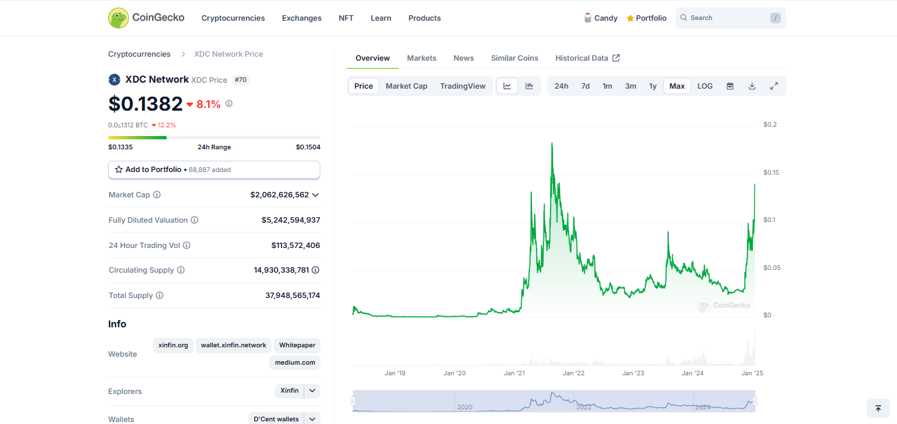This screenshot has height=424, width=897.
Task: Open the Cryptocurrencies nav menu
Action: 233,18
